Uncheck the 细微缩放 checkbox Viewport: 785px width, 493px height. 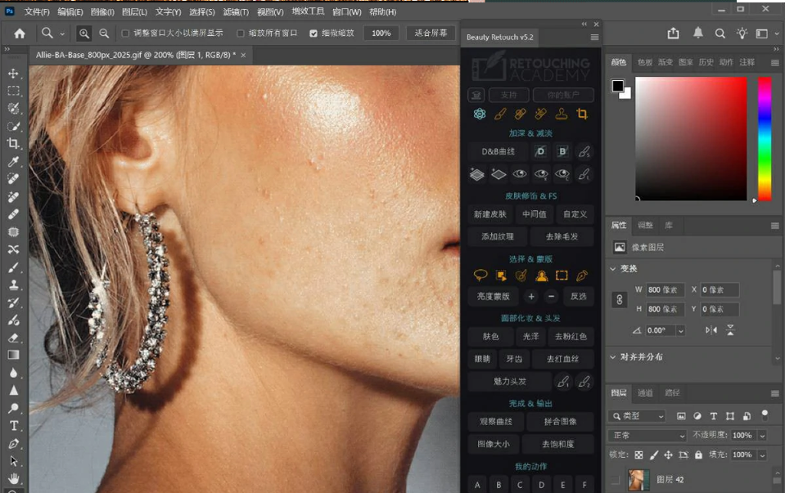click(x=314, y=34)
